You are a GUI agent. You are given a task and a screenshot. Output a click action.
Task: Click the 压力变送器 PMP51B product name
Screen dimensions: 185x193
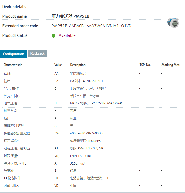71,16
